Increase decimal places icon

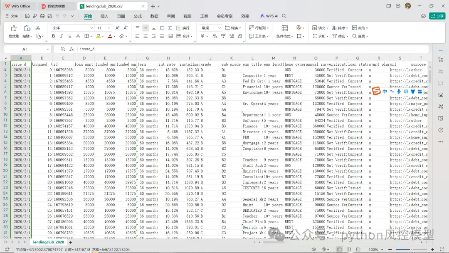[232, 36]
